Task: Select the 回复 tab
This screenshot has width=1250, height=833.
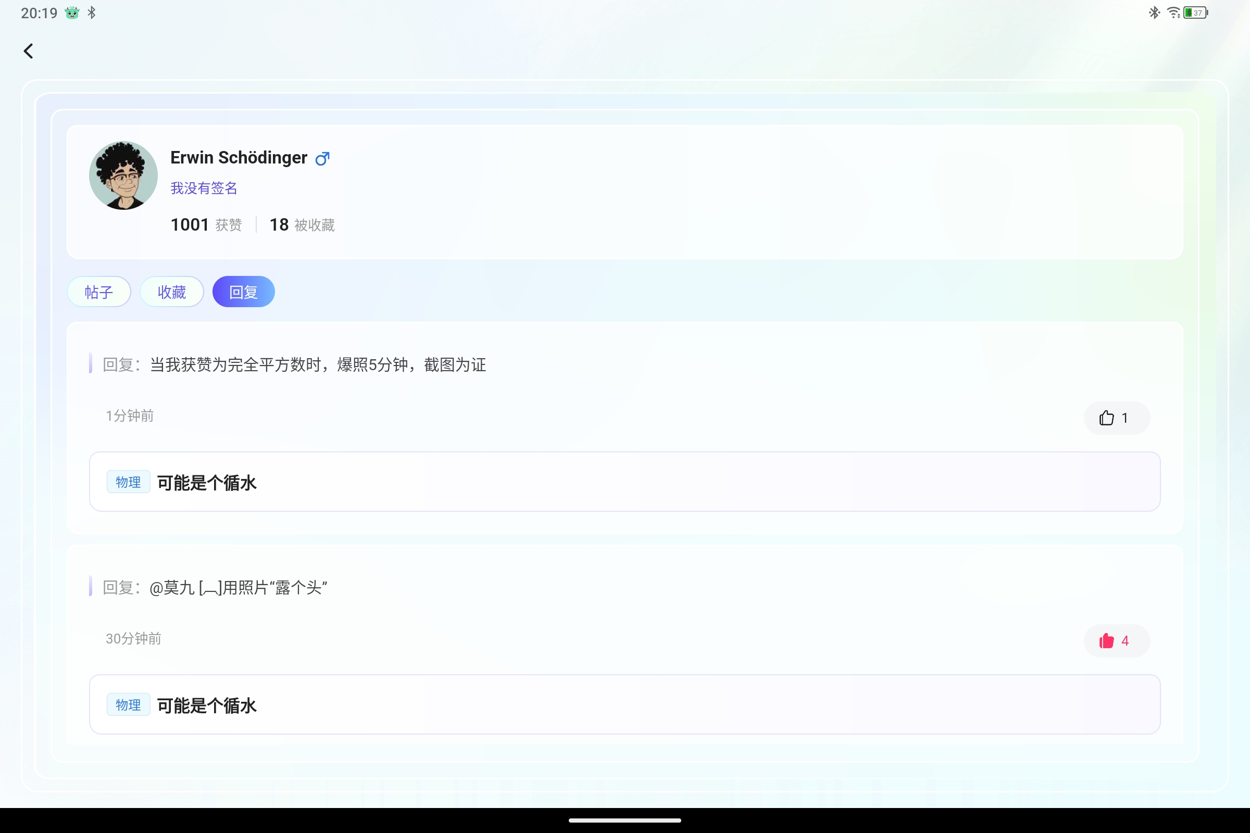Action: click(x=243, y=292)
